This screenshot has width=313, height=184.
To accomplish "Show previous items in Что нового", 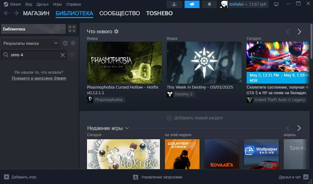I will [288, 32].
